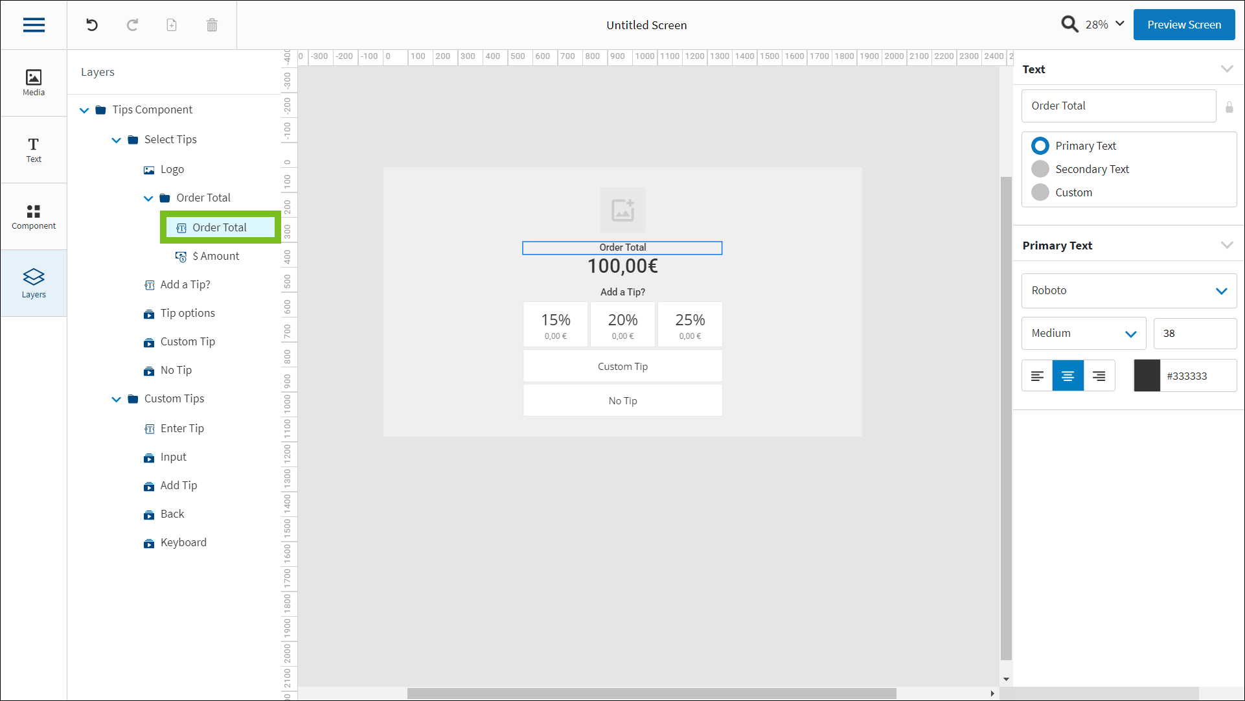
Task: Click the trash delete icon
Action: [x=212, y=25]
